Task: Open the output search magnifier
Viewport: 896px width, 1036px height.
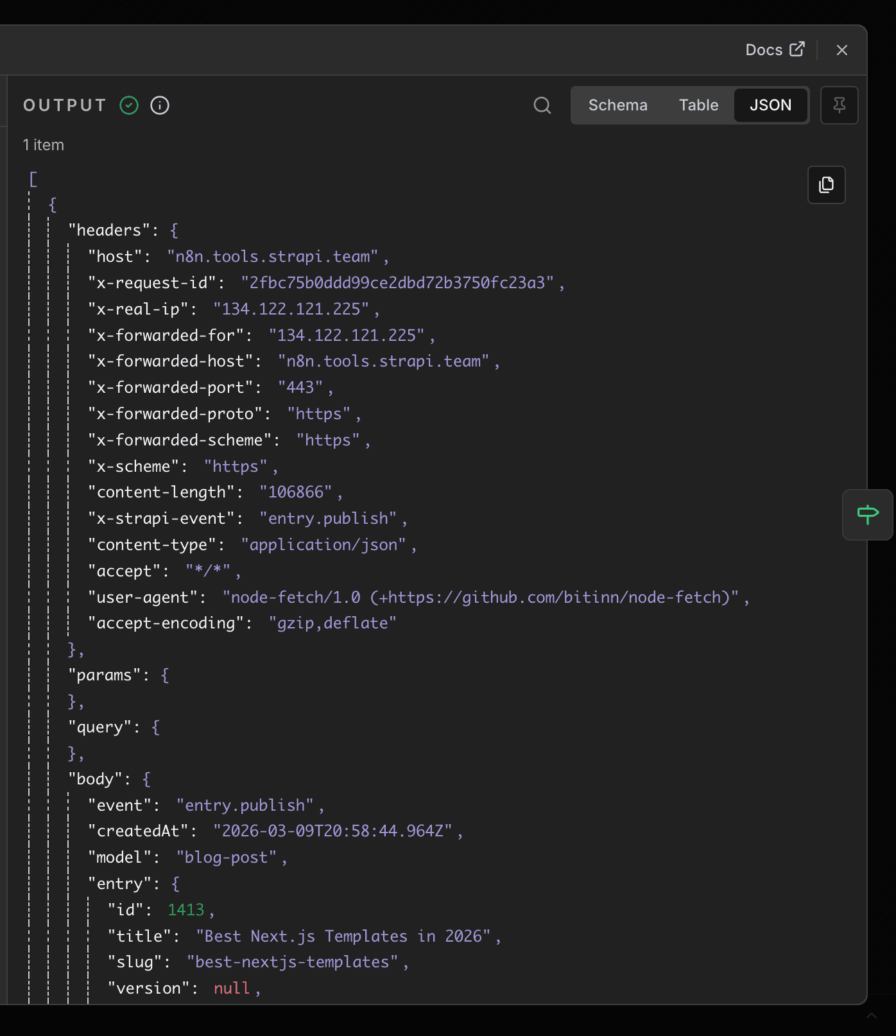Action: [542, 105]
